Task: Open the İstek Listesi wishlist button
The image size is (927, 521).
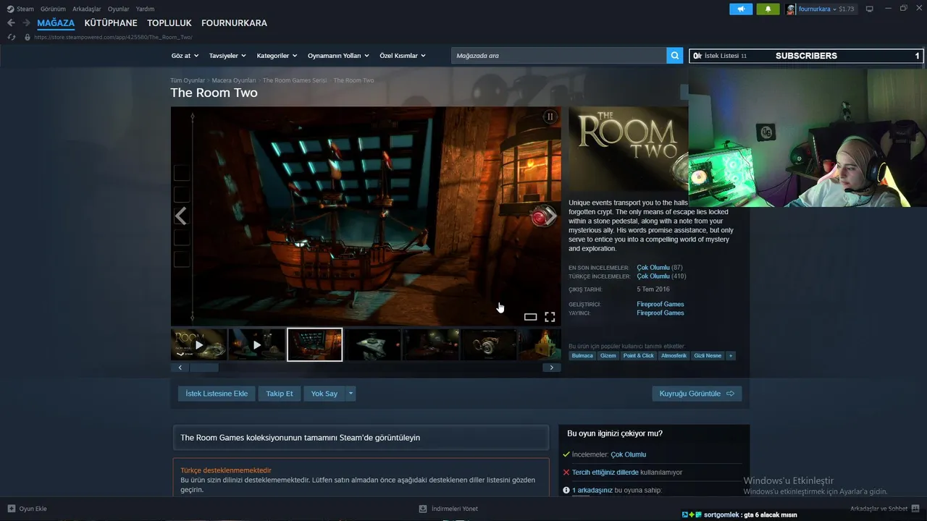Action: pos(720,56)
